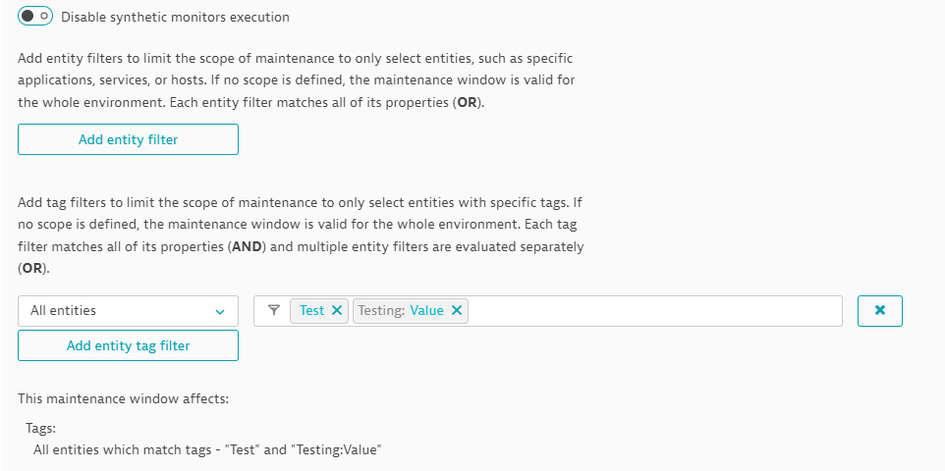Click the "All entities which match tags" summary line
Viewport: 945px width, 471px height.
(x=206, y=449)
